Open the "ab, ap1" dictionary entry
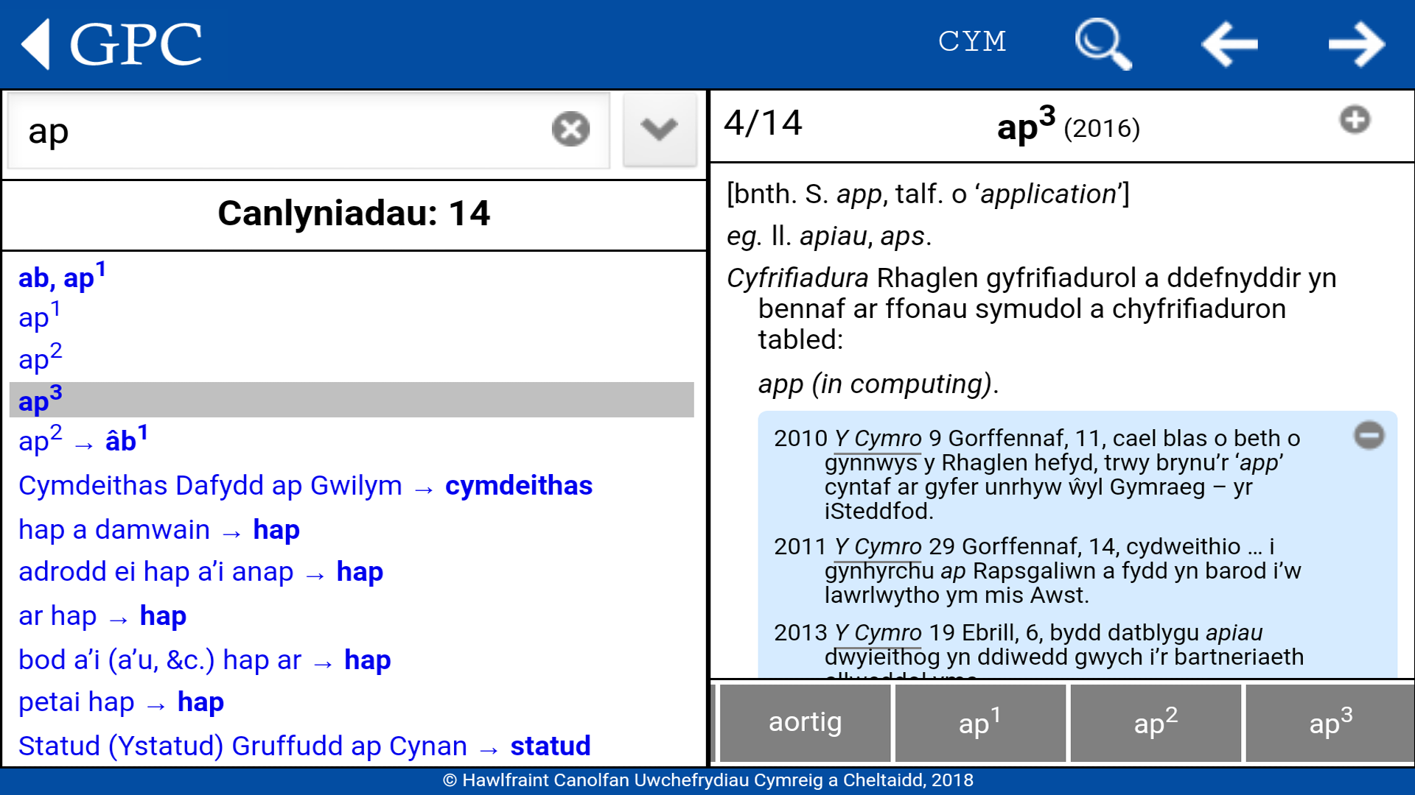The height and width of the screenshot is (795, 1415). [59, 278]
